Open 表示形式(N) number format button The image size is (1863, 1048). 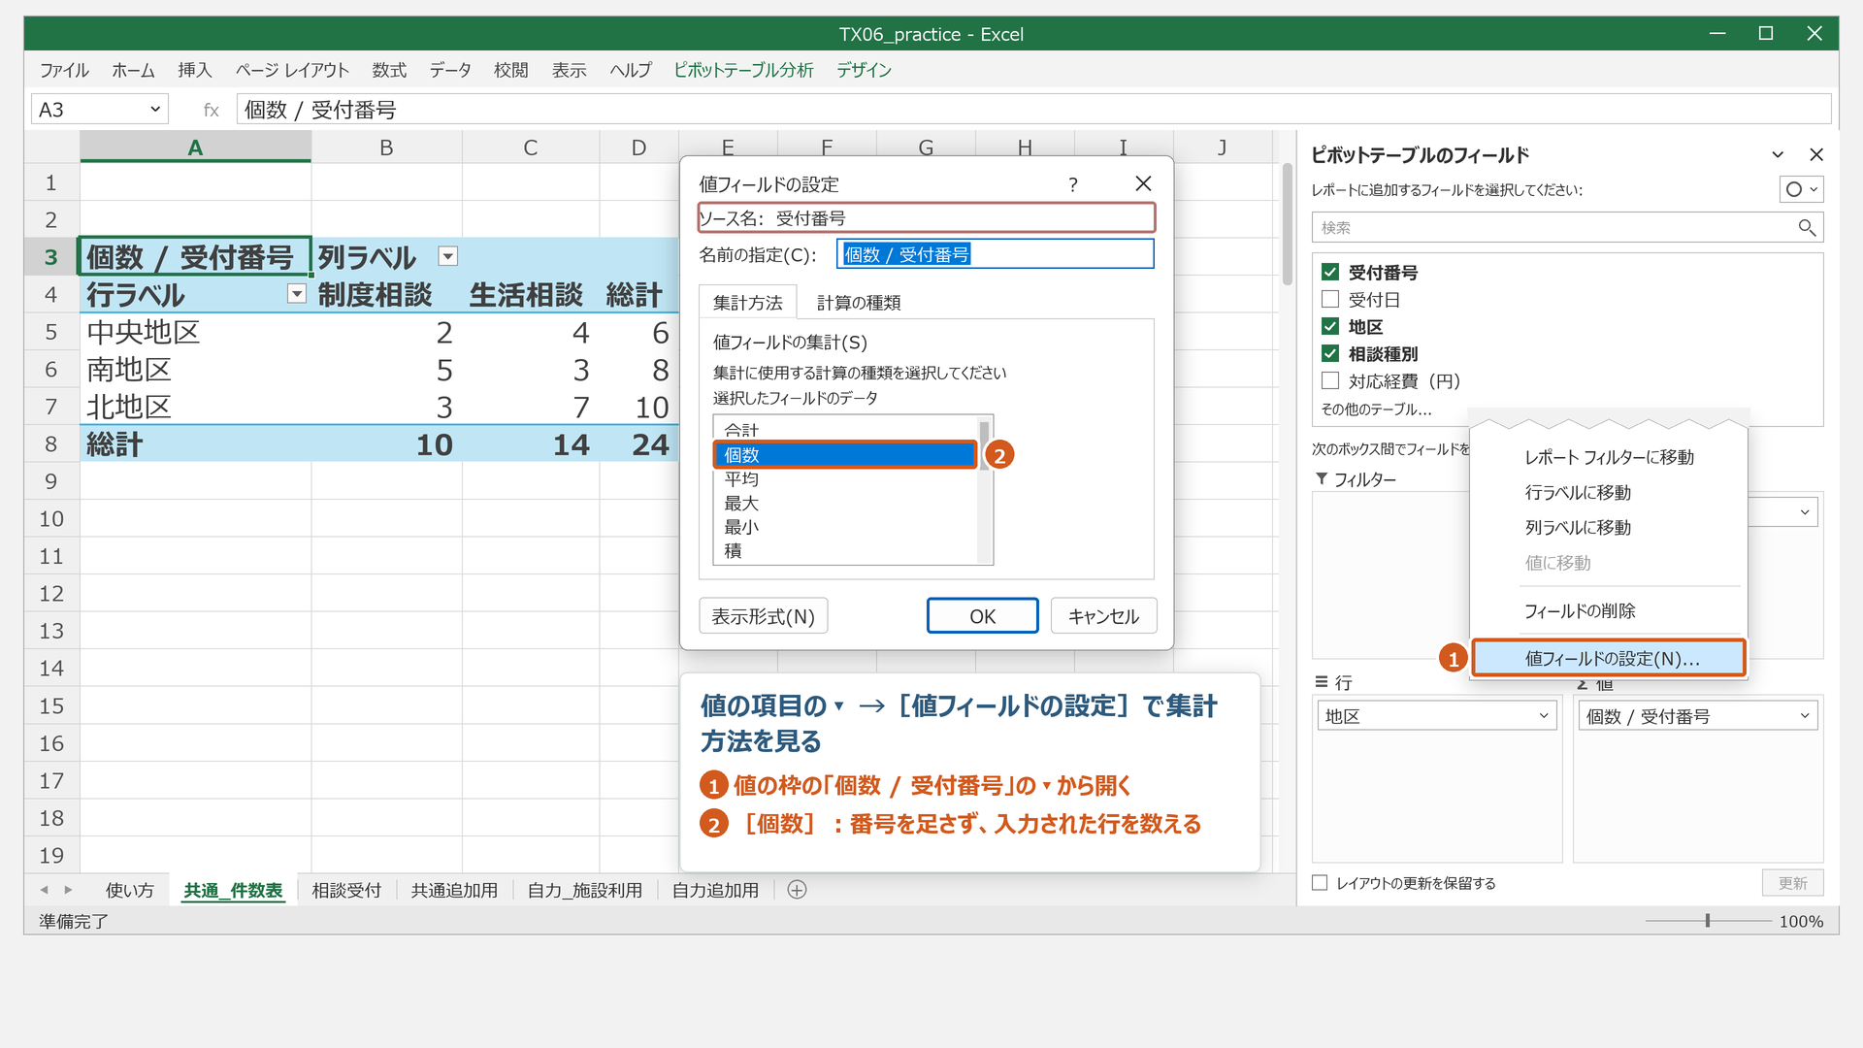tap(763, 616)
